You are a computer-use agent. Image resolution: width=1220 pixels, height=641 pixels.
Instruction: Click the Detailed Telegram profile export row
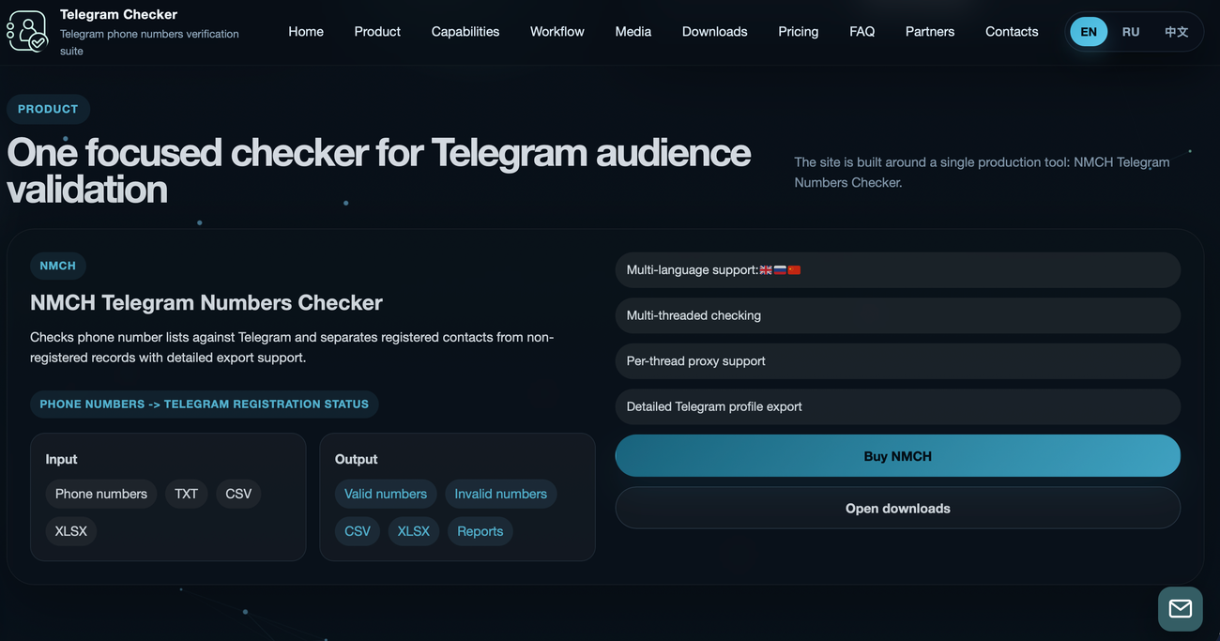898,406
